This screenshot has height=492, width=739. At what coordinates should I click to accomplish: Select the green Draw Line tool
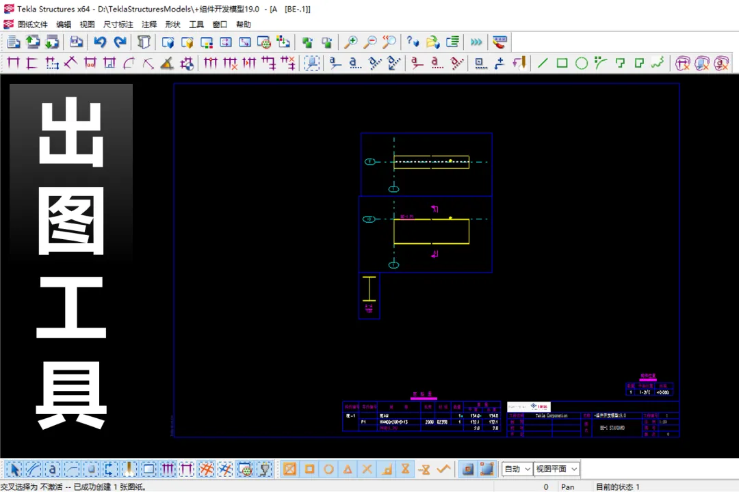click(x=543, y=64)
